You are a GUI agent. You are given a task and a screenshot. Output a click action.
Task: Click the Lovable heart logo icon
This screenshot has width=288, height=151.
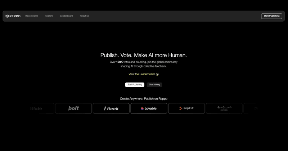[x=142, y=108]
